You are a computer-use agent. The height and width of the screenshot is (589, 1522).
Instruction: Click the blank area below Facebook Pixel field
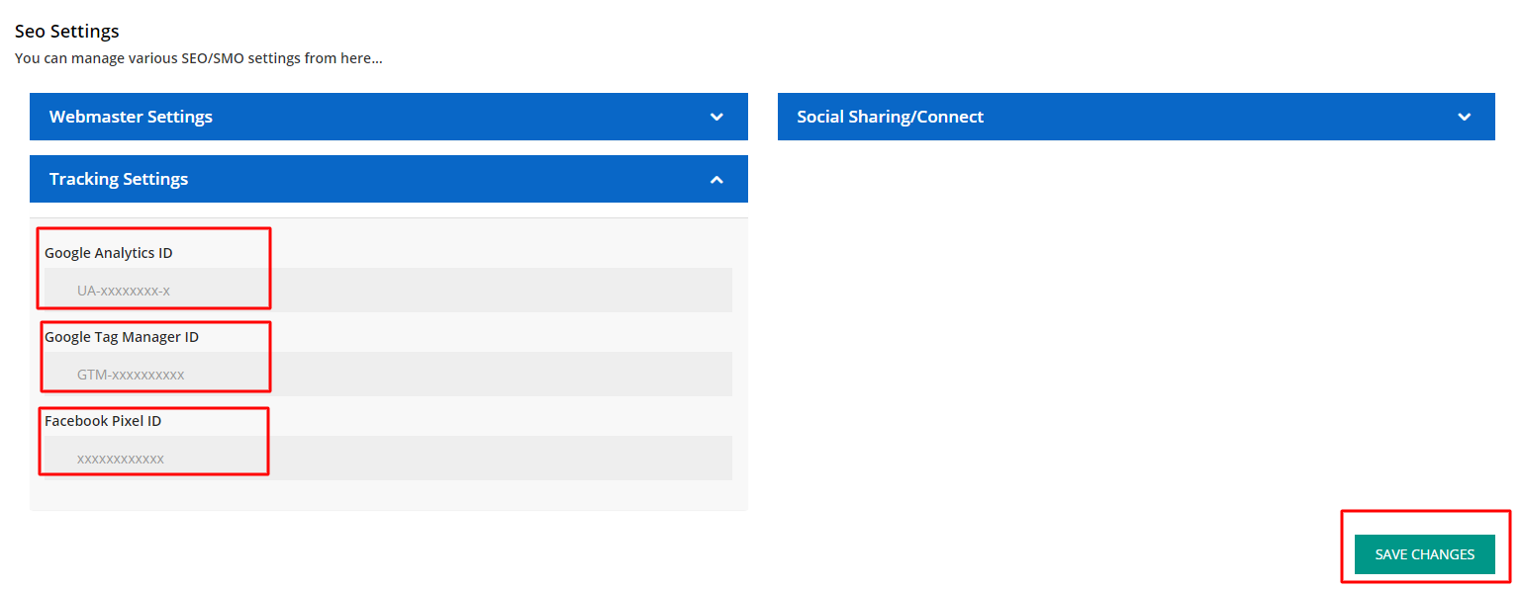coord(388,495)
